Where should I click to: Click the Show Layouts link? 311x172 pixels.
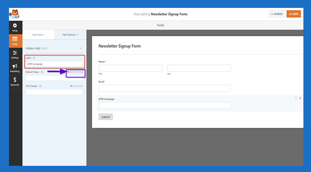coord(77,86)
